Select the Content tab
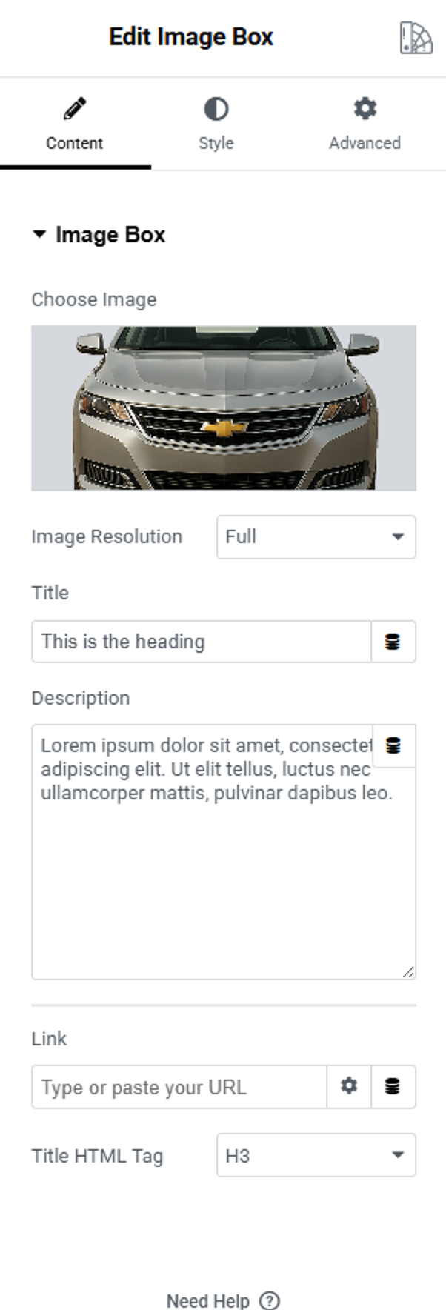Image resolution: width=446 pixels, height=1310 pixels. point(75,142)
